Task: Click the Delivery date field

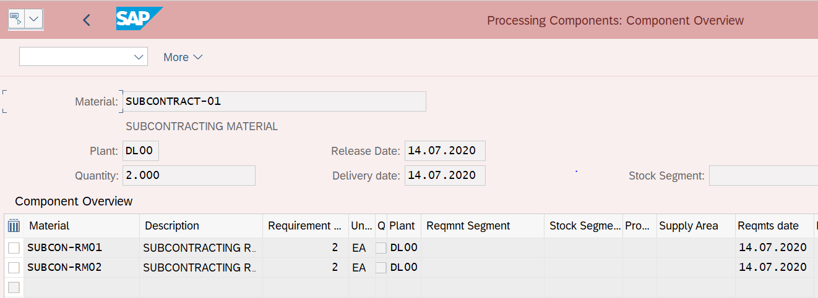Action: coord(445,176)
